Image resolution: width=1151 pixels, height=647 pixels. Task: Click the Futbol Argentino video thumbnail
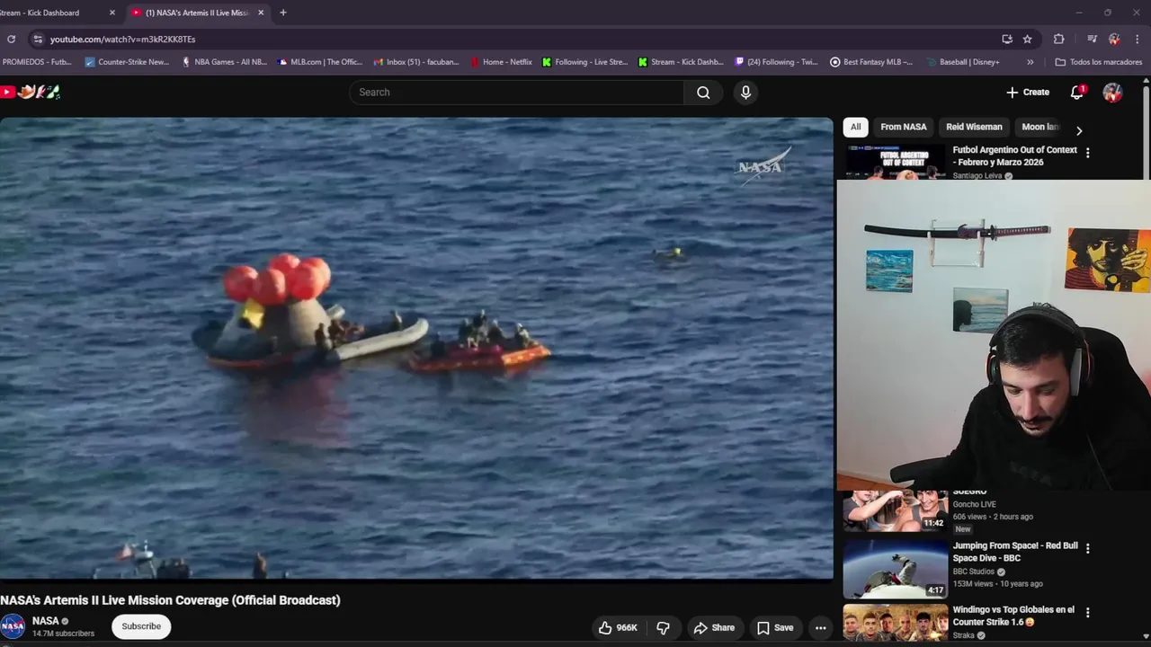tap(896, 162)
